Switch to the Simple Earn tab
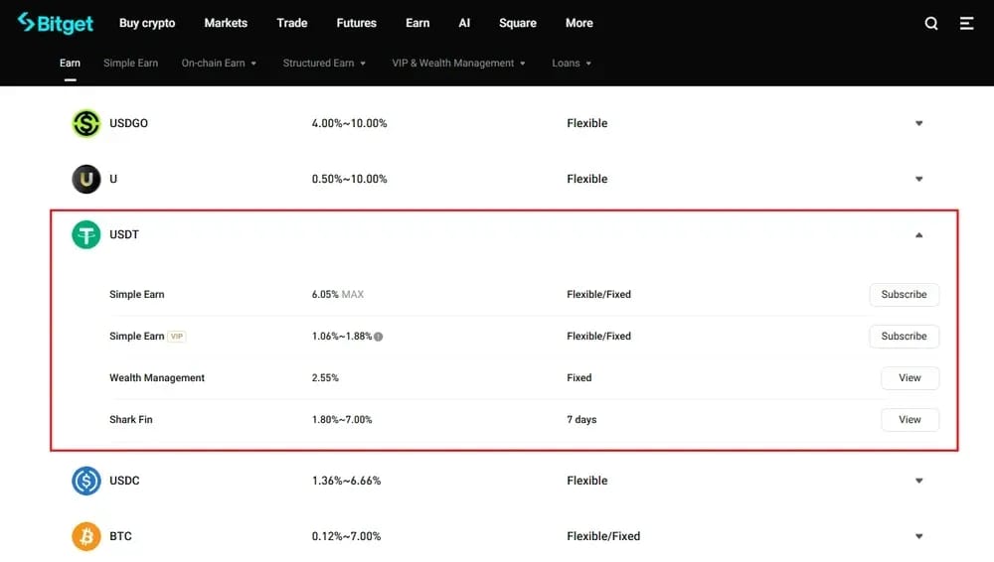Viewport: 994px width, 562px height. 130,63
